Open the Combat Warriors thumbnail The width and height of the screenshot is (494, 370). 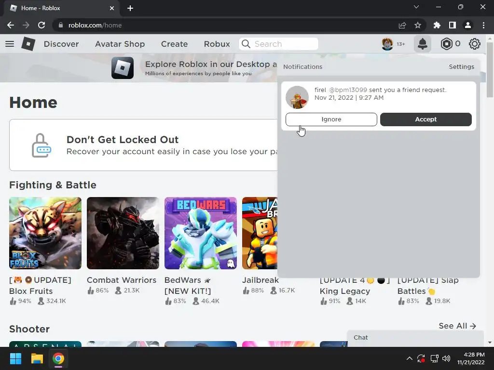123,233
